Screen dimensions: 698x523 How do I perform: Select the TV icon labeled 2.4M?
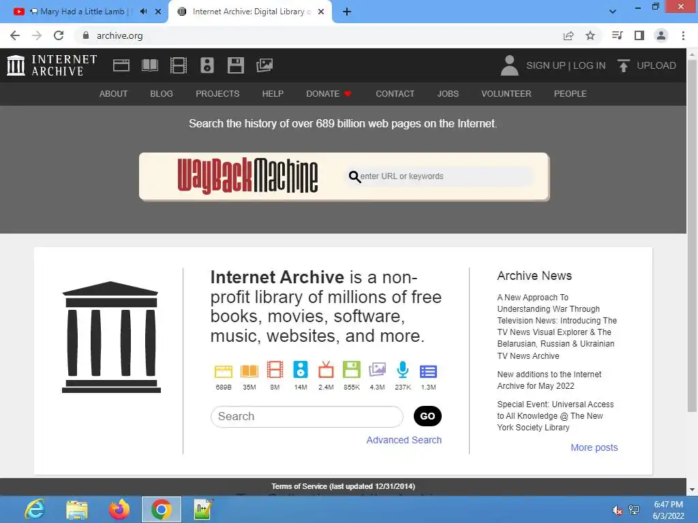point(326,370)
